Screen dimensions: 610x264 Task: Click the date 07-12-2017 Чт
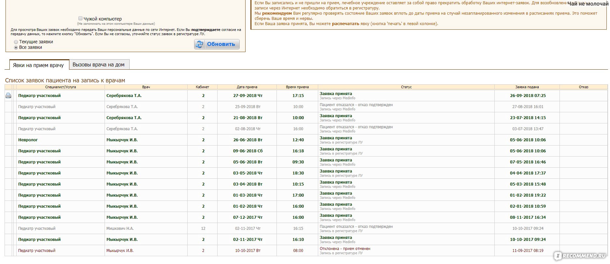pos(248,217)
